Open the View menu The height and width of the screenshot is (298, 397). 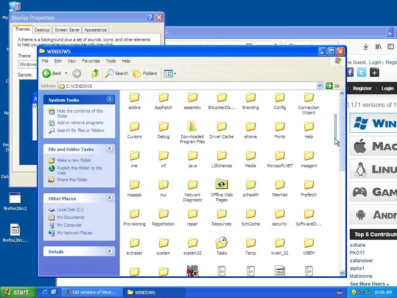72,61
